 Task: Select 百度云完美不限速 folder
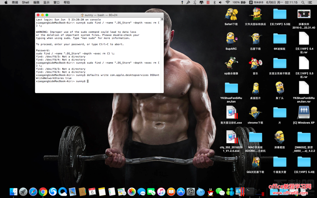tap(280, 63)
